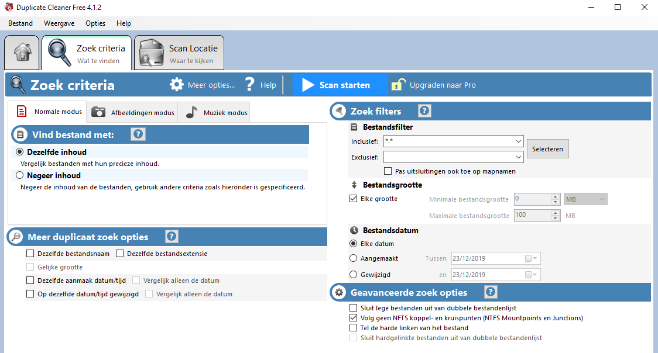Click the red document icon of Normale modus

(x=22, y=112)
